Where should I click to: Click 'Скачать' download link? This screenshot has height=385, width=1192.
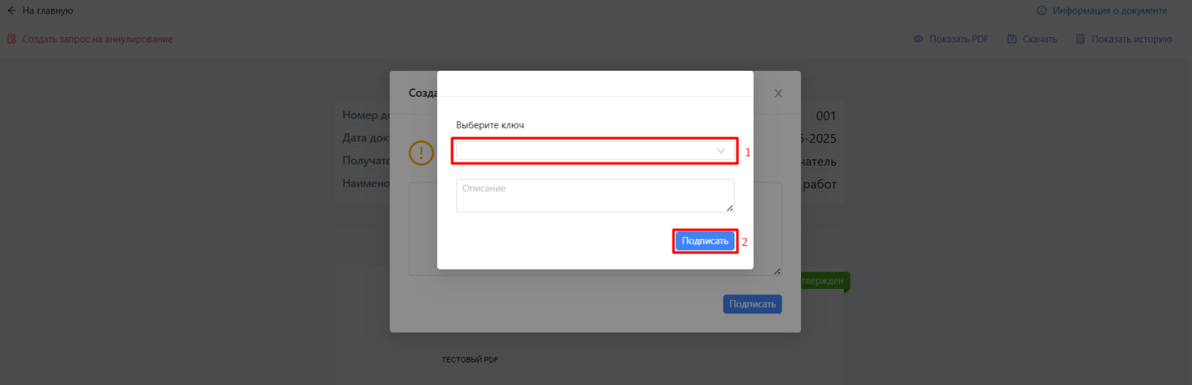point(1040,39)
